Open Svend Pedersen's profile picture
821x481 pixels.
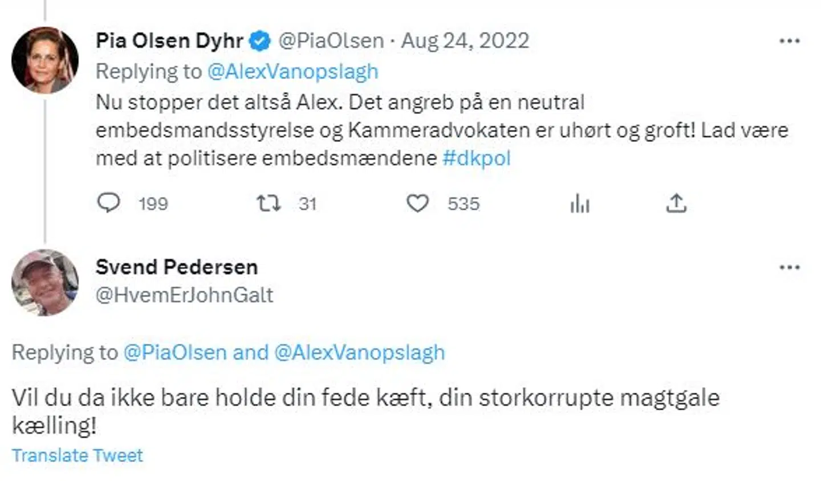click(x=45, y=282)
